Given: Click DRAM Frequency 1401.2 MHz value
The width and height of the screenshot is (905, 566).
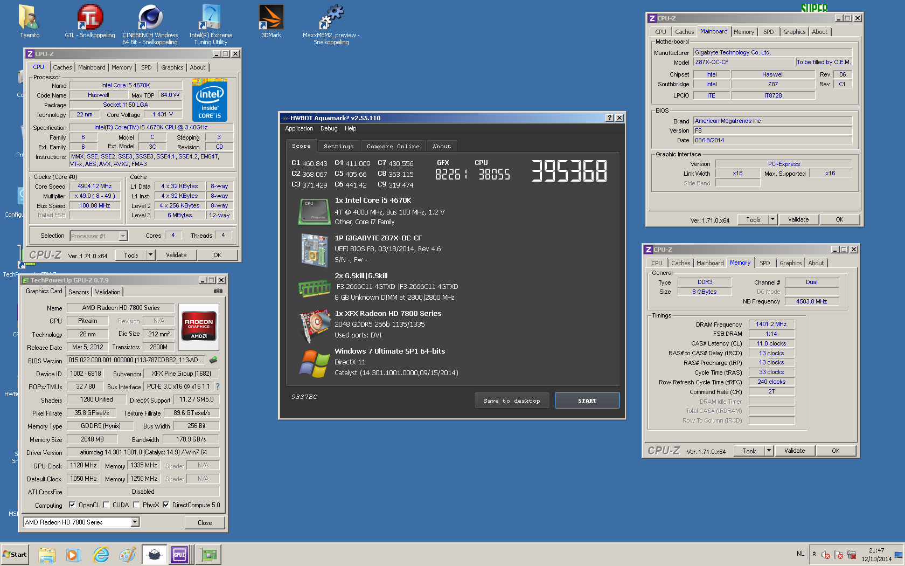Looking at the screenshot, I should pyautogui.click(x=771, y=325).
